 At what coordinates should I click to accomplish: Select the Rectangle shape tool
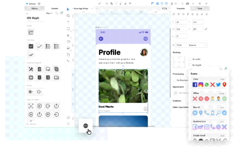pos(68,29)
